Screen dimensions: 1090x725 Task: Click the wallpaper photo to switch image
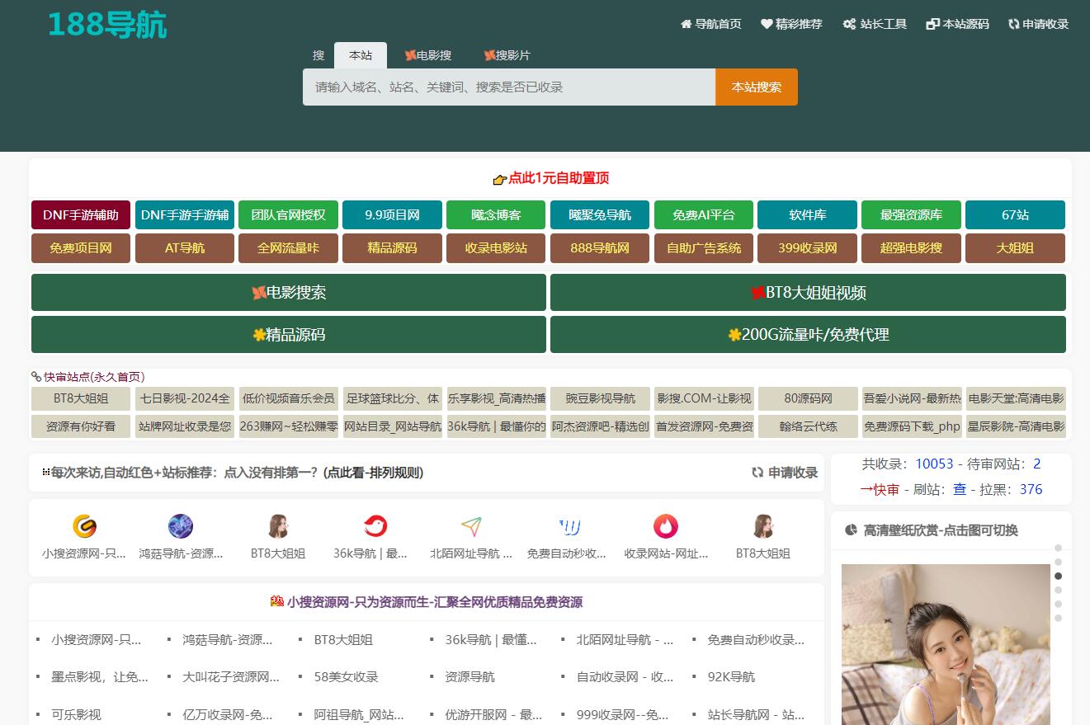click(946, 643)
